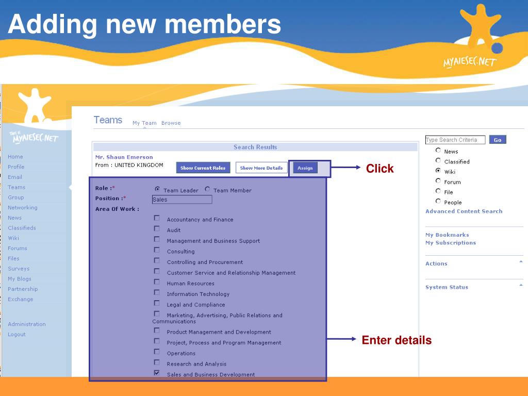Select the Classified search radio button
This screenshot has width=528, height=396.
click(x=438, y=160)
